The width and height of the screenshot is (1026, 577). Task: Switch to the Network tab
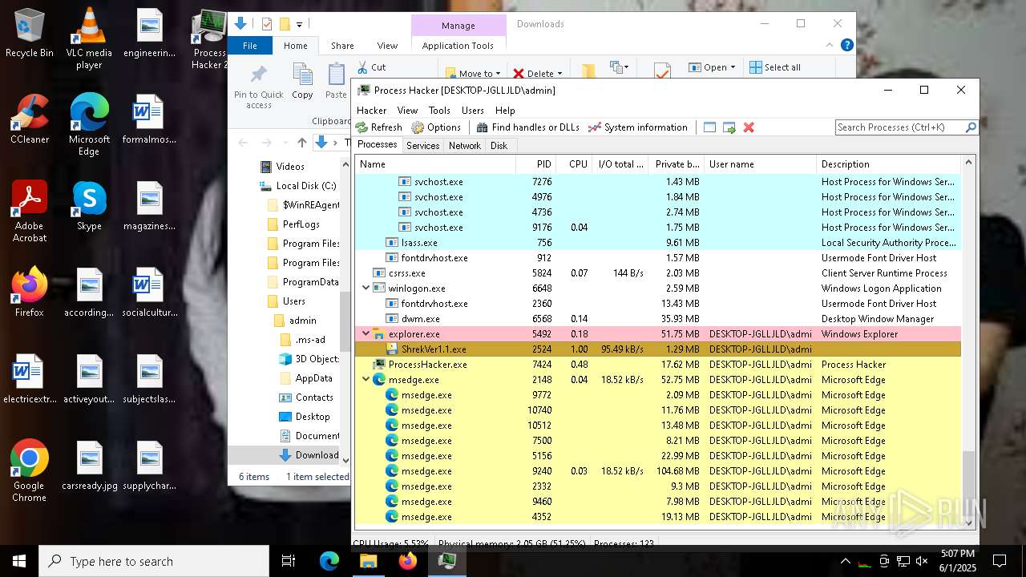[x=465, y=146]
